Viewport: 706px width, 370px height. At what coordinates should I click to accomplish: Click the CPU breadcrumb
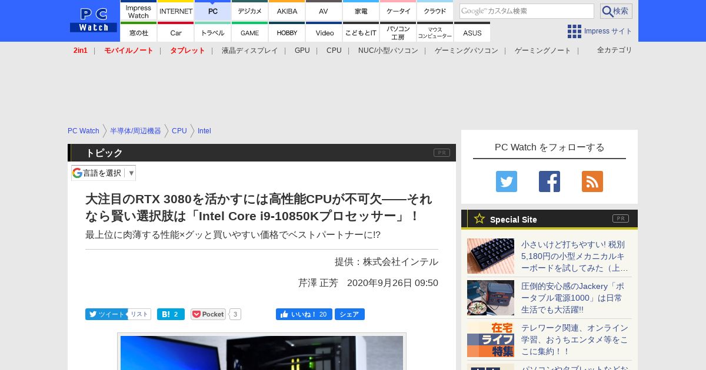[179, 131]
